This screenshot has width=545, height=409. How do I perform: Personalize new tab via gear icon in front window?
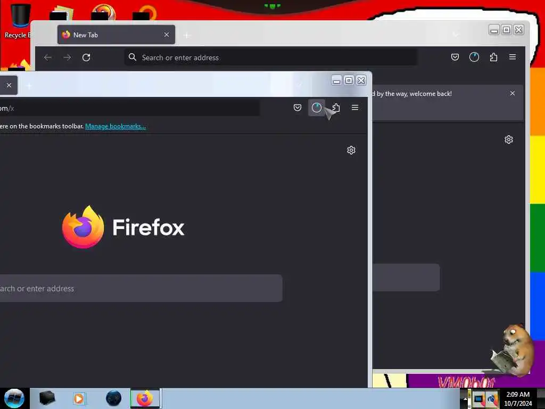click(x=351, y=150)
